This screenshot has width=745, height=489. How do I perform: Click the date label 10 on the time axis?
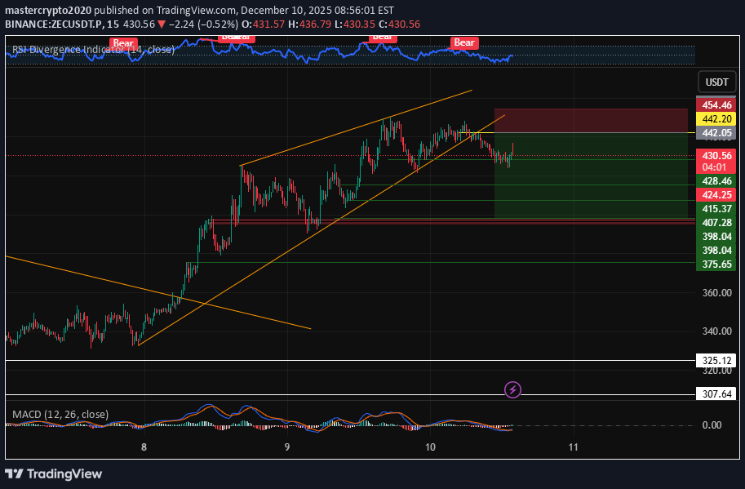click(x=430, y=447)
